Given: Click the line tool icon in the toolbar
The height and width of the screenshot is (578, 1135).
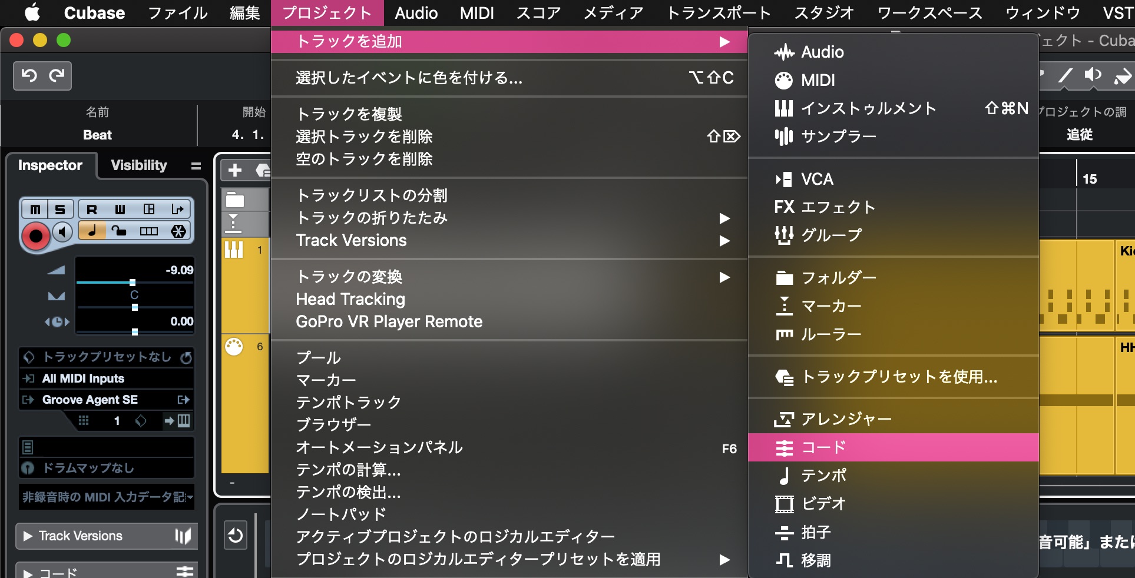Looking at the screenshot, I should (1065, 75).
